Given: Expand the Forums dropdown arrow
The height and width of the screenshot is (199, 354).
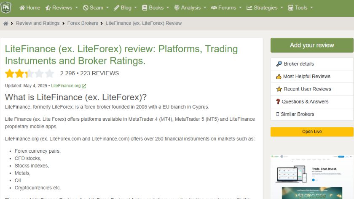Looking at the screenshot, I should click(241, 8).
